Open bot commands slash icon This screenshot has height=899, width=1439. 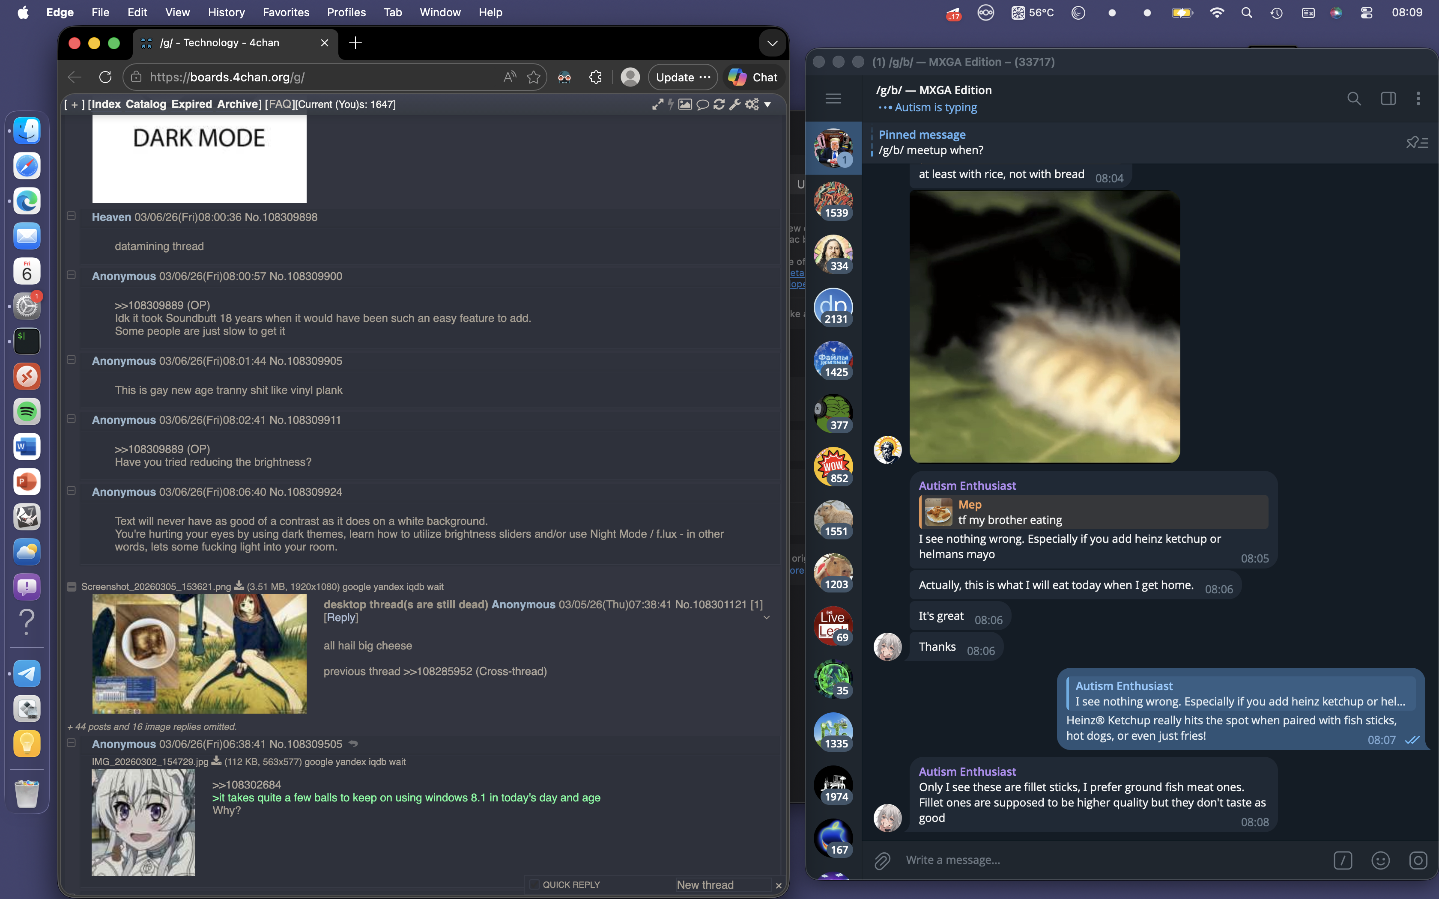(1343, 860)
